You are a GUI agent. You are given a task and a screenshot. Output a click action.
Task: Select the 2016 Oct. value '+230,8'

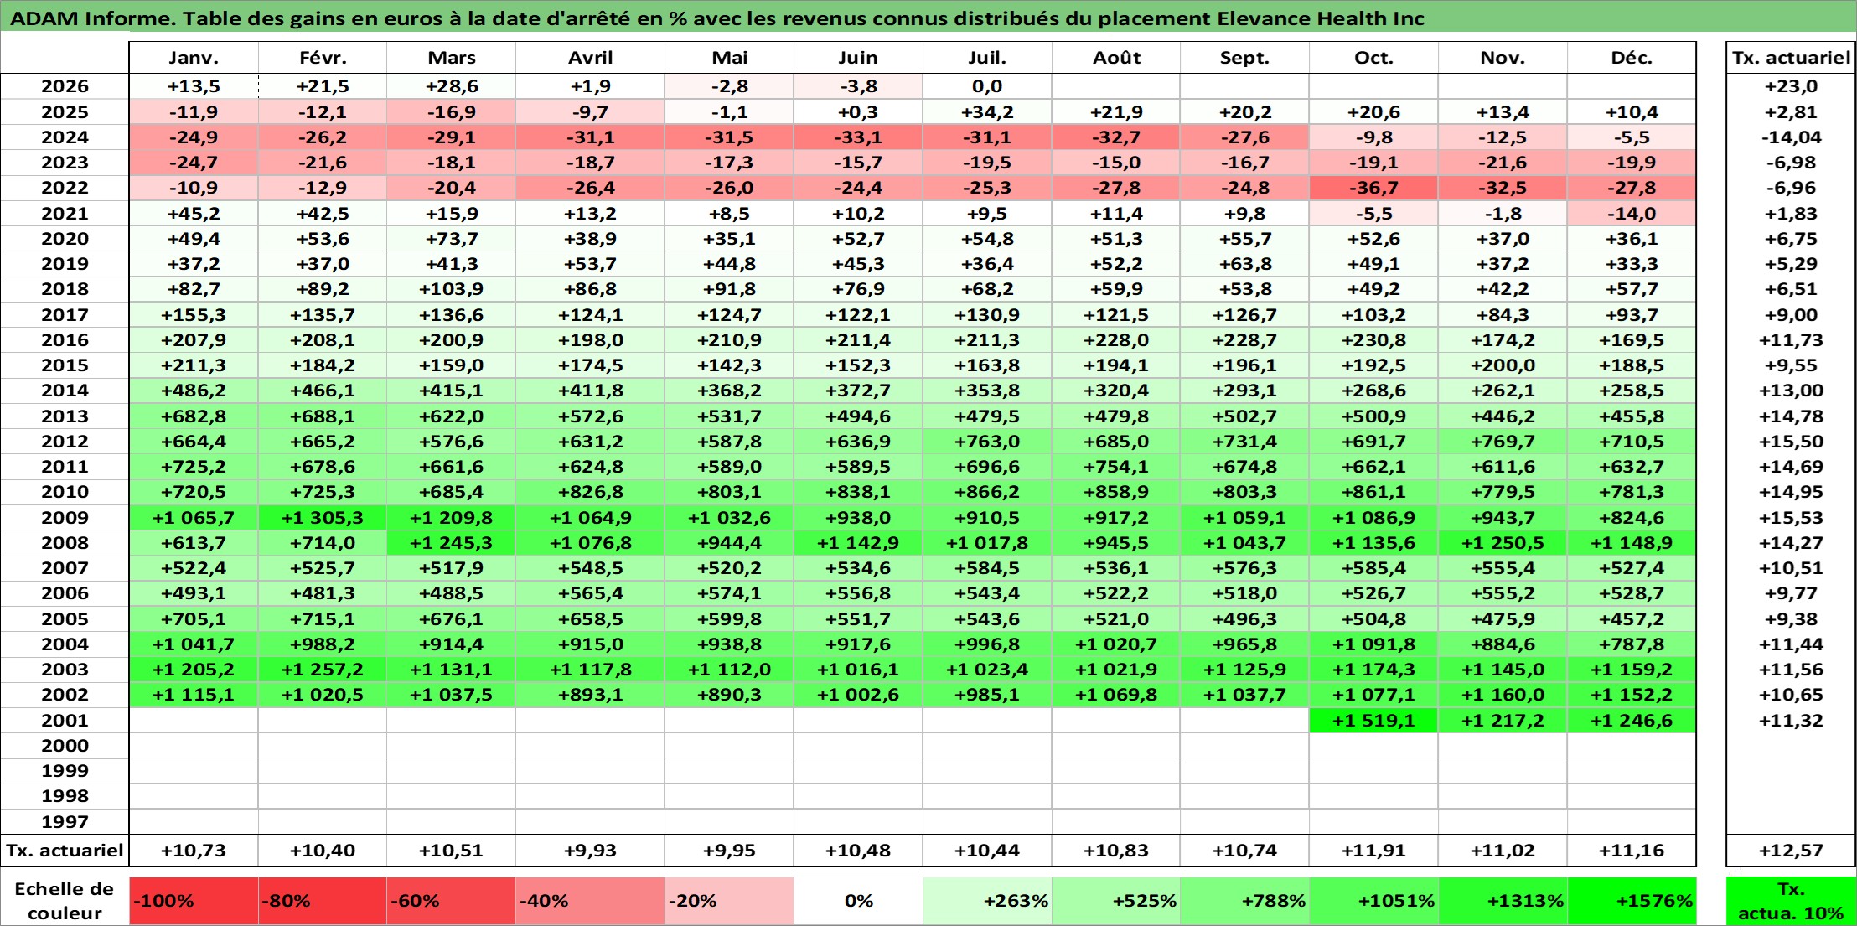point(1373,340)
